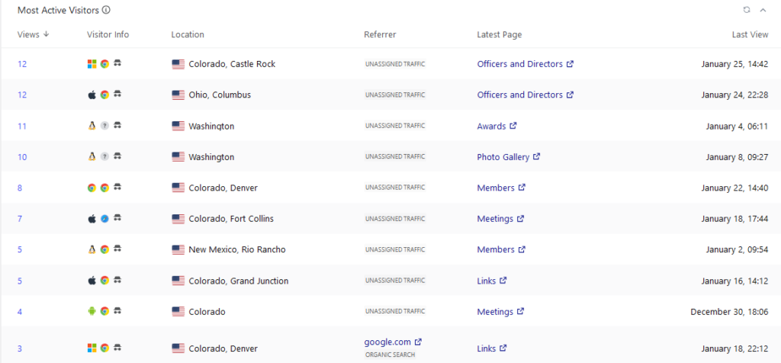Open the 12 views count for Ohio, Columbus

pos(22,95)
